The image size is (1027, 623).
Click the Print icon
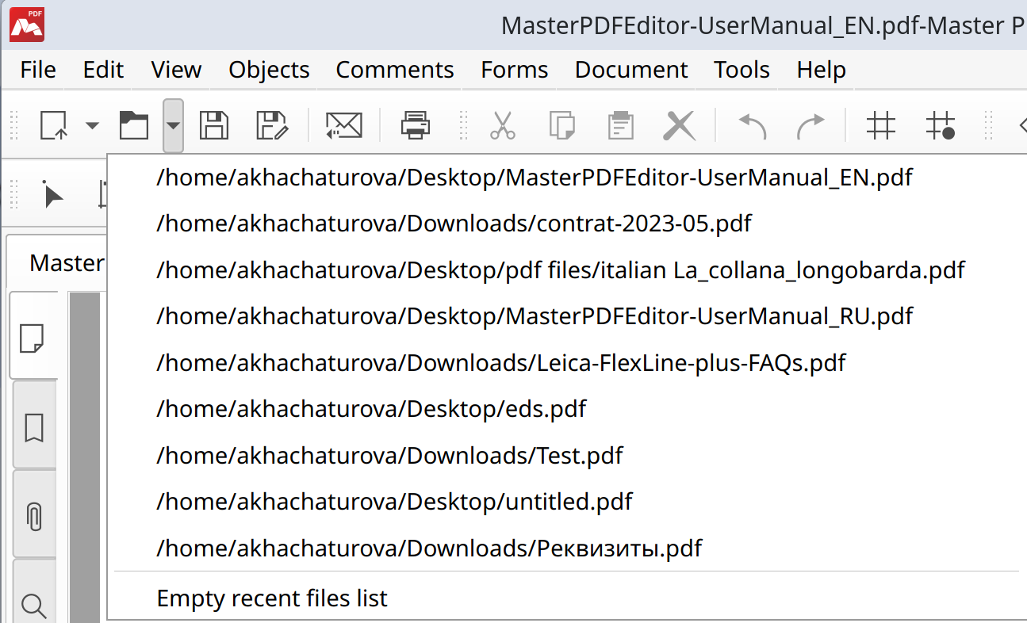416,125
